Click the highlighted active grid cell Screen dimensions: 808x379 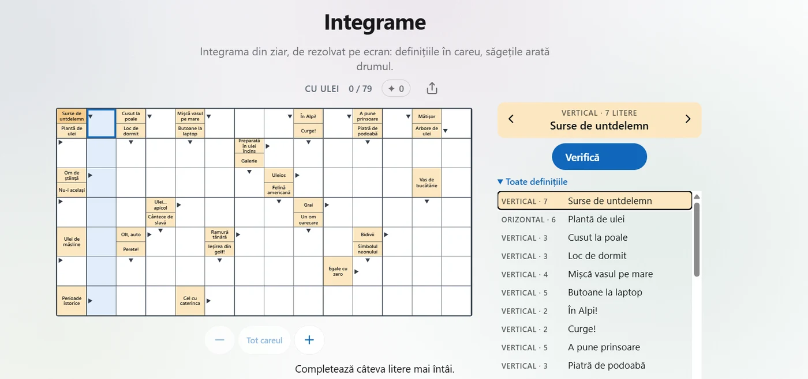[x=101, y=123]
